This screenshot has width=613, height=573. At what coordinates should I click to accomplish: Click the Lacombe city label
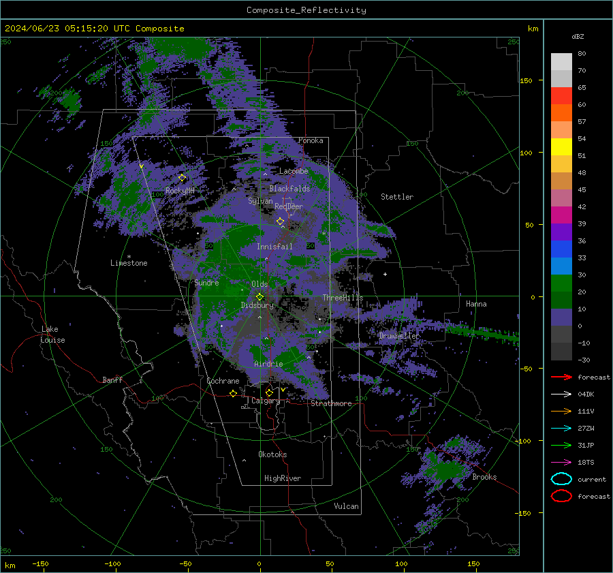pos(294,171)
